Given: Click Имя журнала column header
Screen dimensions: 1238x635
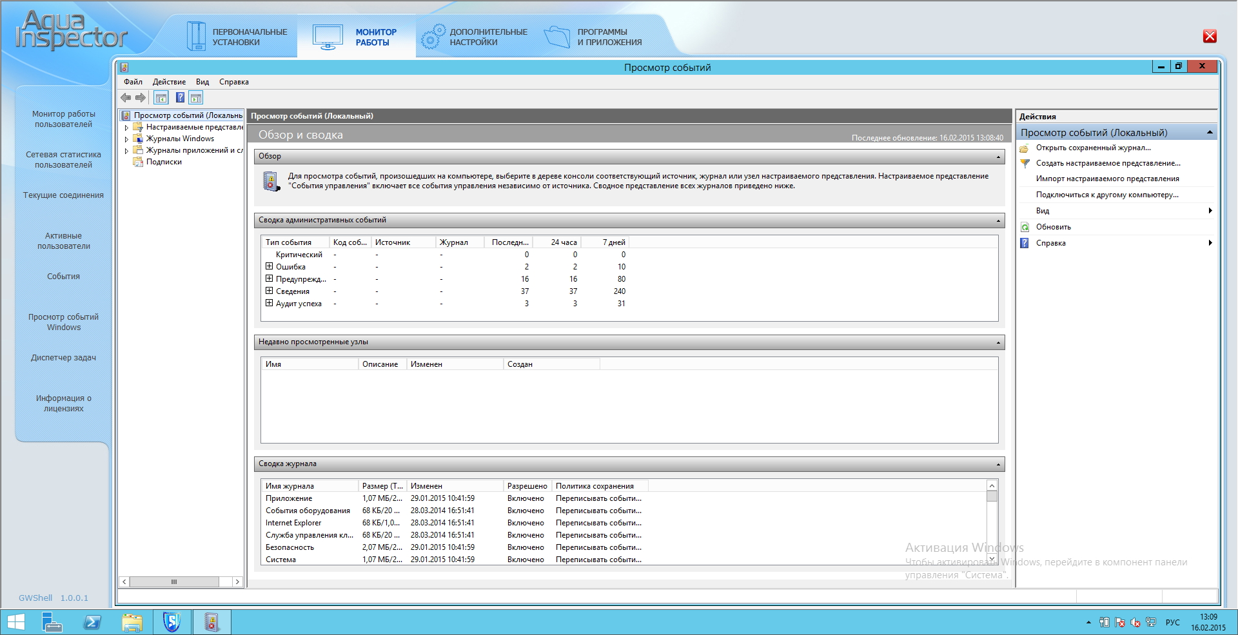Looking at the screenshot, I should coord(309,486).
